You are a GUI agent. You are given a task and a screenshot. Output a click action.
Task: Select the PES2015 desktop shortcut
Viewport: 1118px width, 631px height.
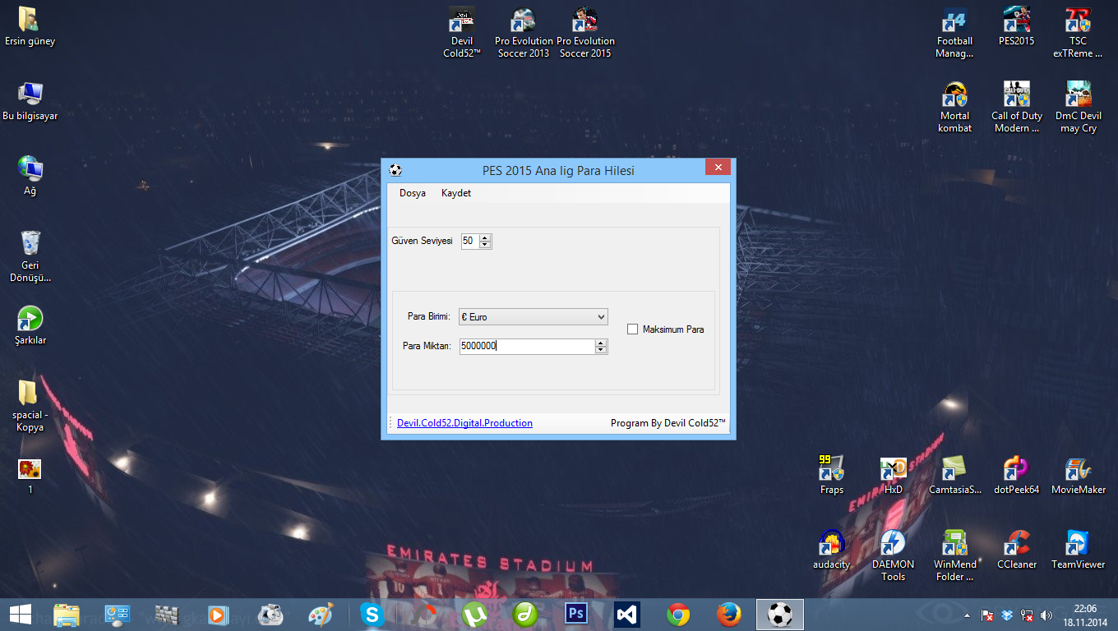1017,26
